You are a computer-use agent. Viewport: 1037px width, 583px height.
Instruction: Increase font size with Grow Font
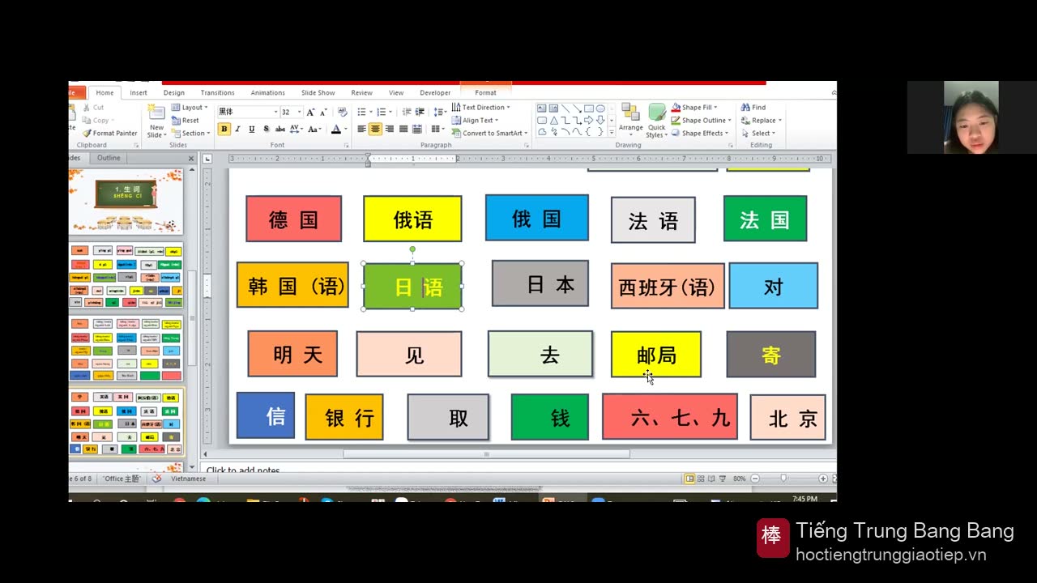[x=310, y=112]
